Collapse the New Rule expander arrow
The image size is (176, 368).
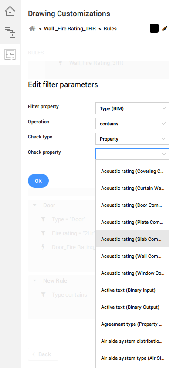pos(34,281)
